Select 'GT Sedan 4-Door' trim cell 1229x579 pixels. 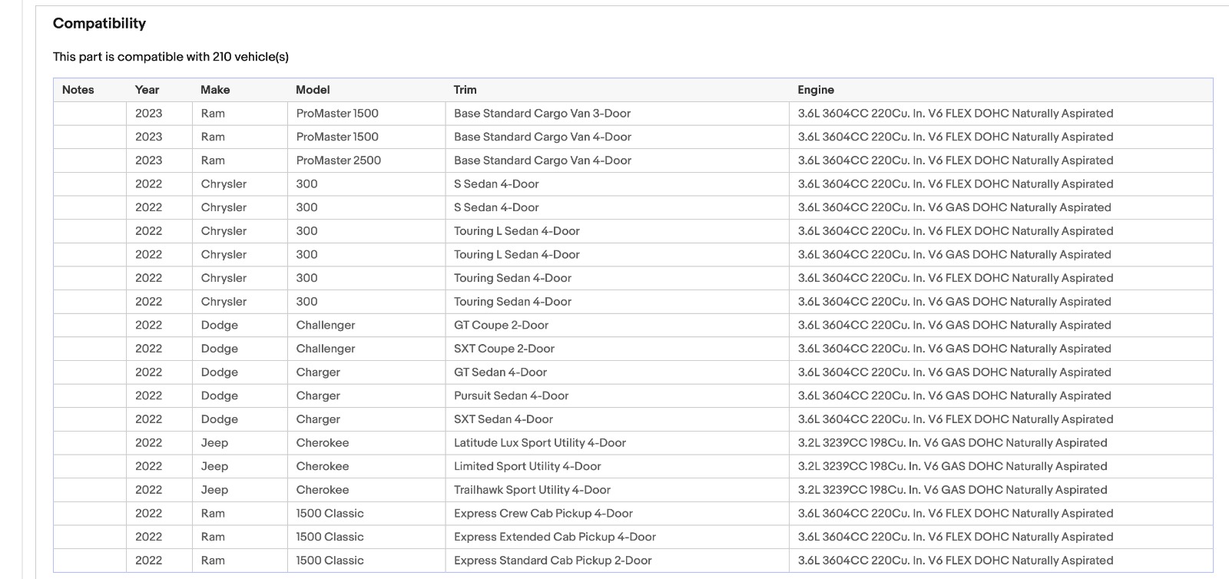point(617,372)
